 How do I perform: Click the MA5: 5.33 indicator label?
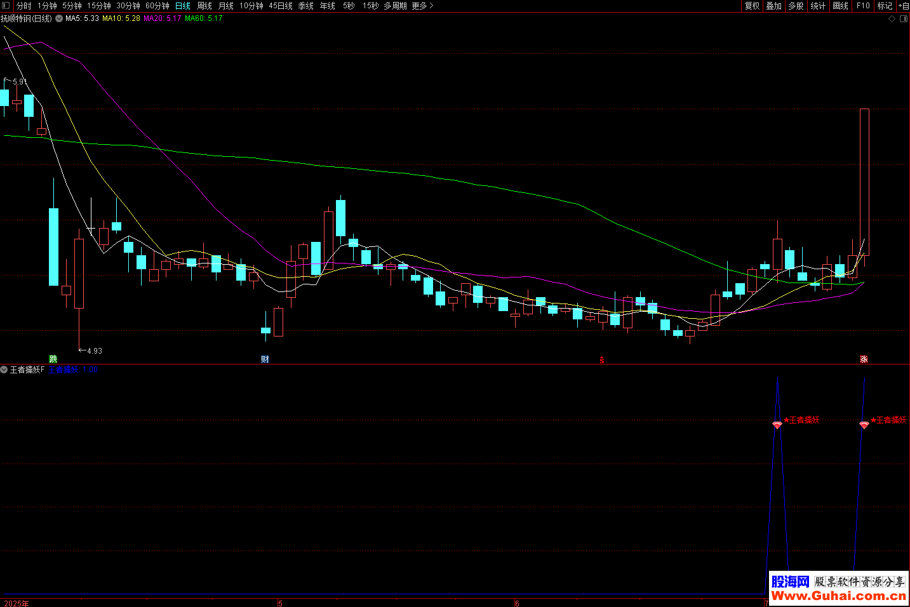[x=82, y=19]
